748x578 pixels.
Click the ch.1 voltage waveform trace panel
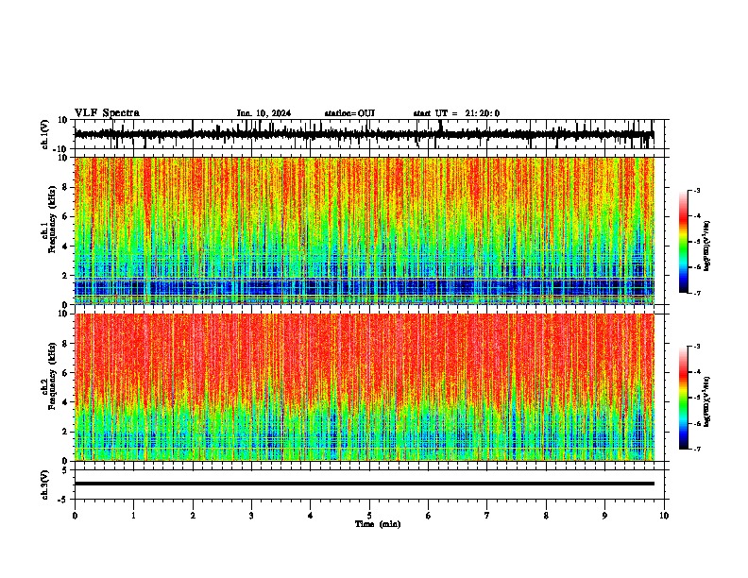point(368,134)
